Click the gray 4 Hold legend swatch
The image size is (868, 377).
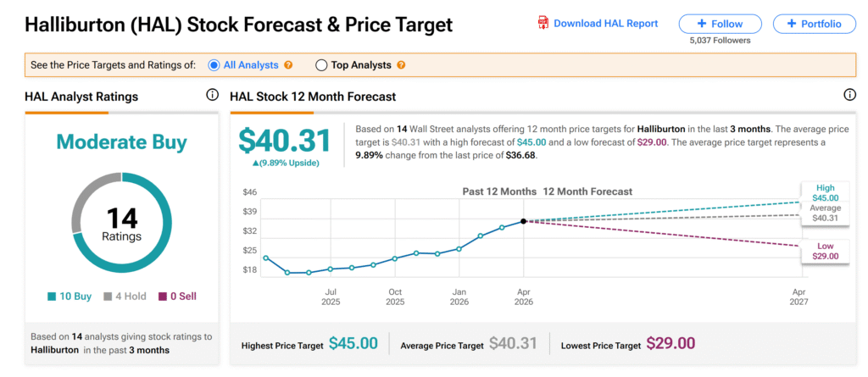pyautogui.click(x=108, y=297)
